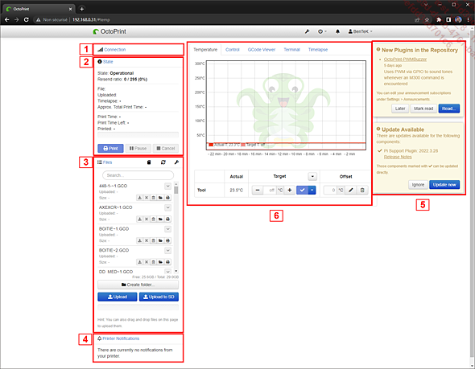Screen dimensions: 475x369
Task: Print the 448-1-~1.GCO file
Action: coord(167,198)
